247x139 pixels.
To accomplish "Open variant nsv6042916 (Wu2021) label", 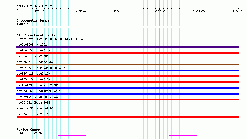I will [x=32, y=114].
